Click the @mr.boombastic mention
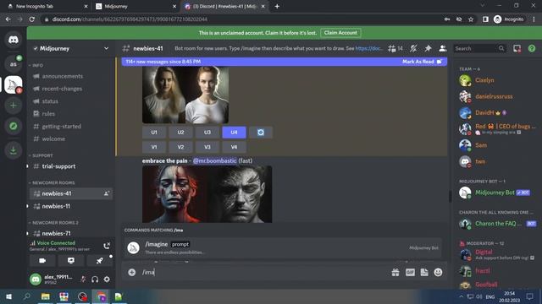The width and height of the screenshot is (542, 304). coord(214,161)
